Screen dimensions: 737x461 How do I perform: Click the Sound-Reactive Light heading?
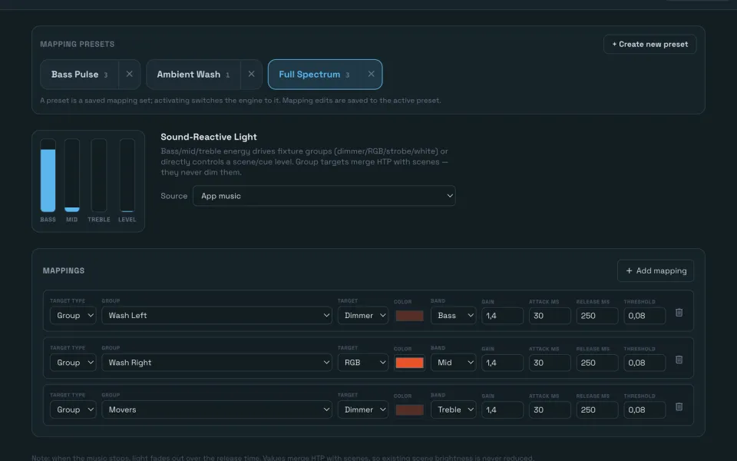(209, 137)
